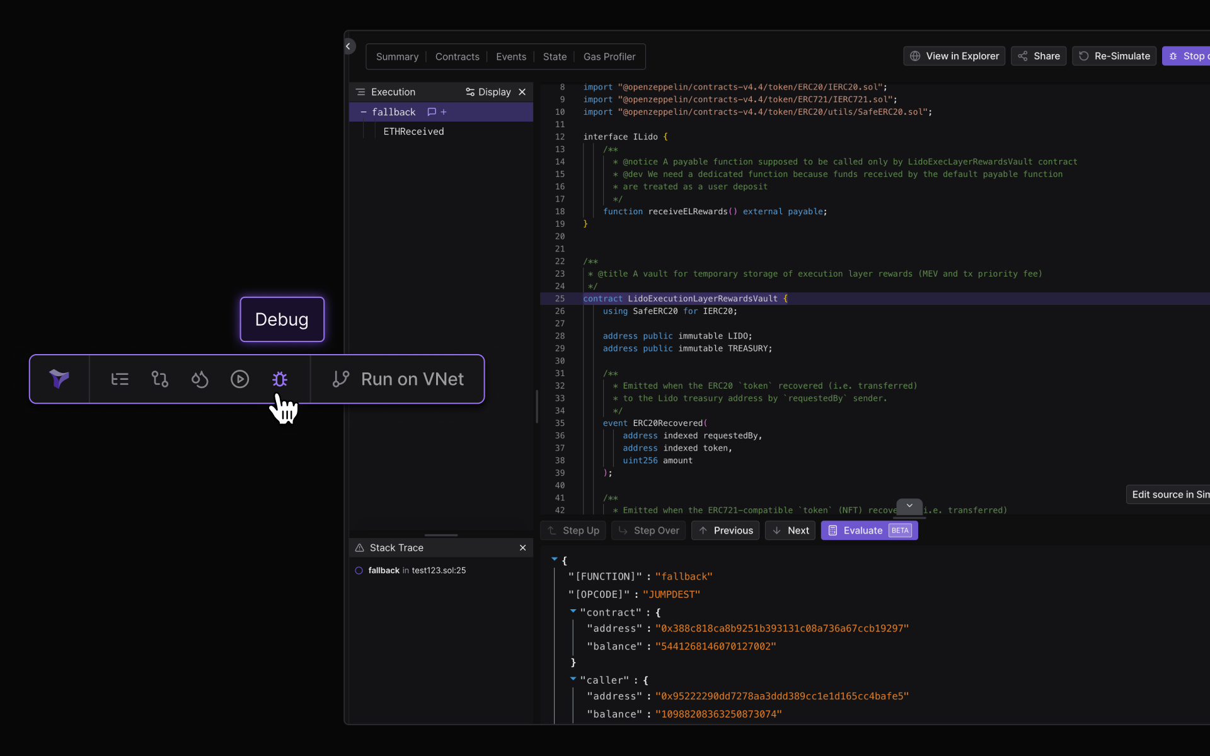Click the Tenderly logo icon
1210x756 pixels.
(59, 379)
